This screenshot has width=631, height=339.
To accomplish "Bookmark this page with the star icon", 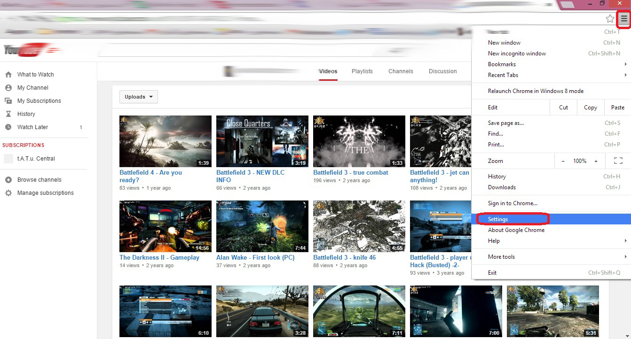I will tap(610, 19).
